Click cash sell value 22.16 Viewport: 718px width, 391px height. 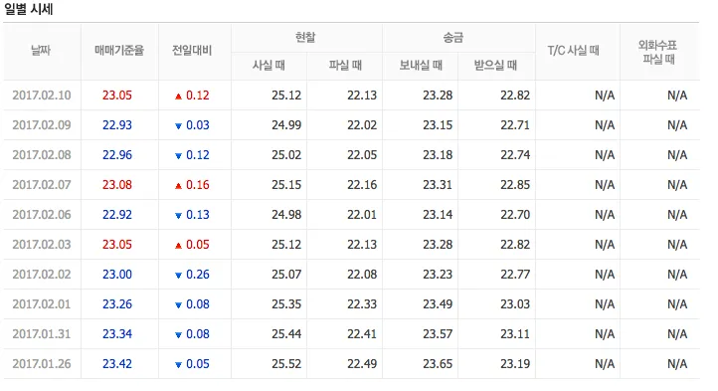point(362,184)
